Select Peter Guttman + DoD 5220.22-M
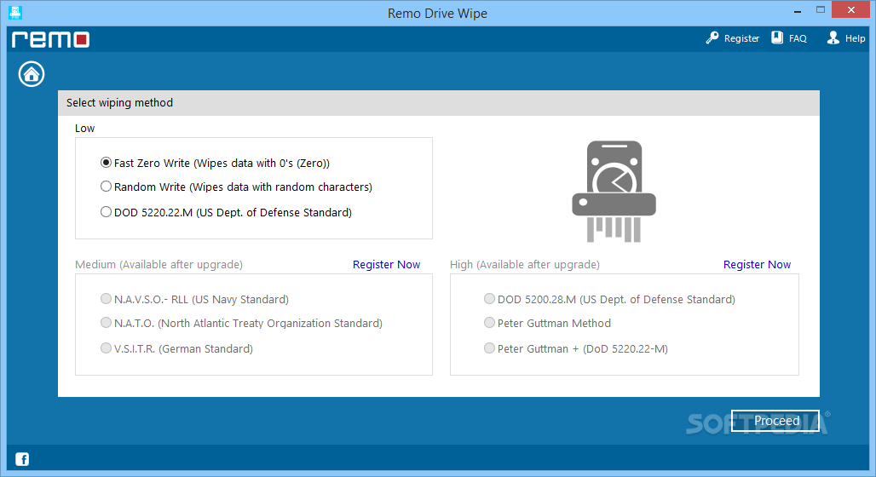Image resolution: width=876 pixels, height=477 pixels. coord(576,348)
